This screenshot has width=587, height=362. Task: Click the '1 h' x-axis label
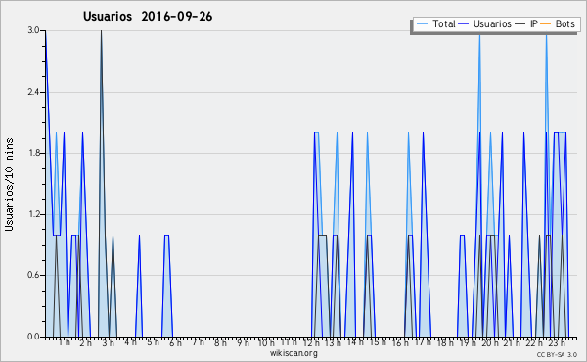pyautogui.click(x=64, y=342)
